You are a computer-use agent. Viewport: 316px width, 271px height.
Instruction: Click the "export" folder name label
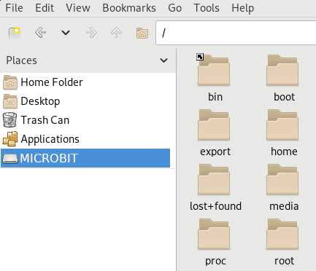215,152
